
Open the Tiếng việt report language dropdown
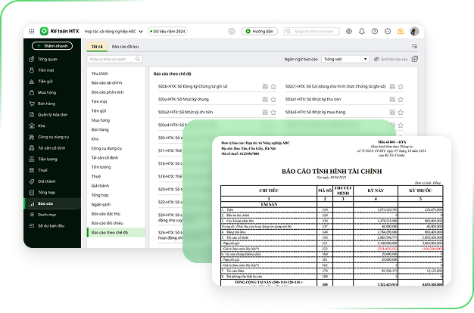342,58
